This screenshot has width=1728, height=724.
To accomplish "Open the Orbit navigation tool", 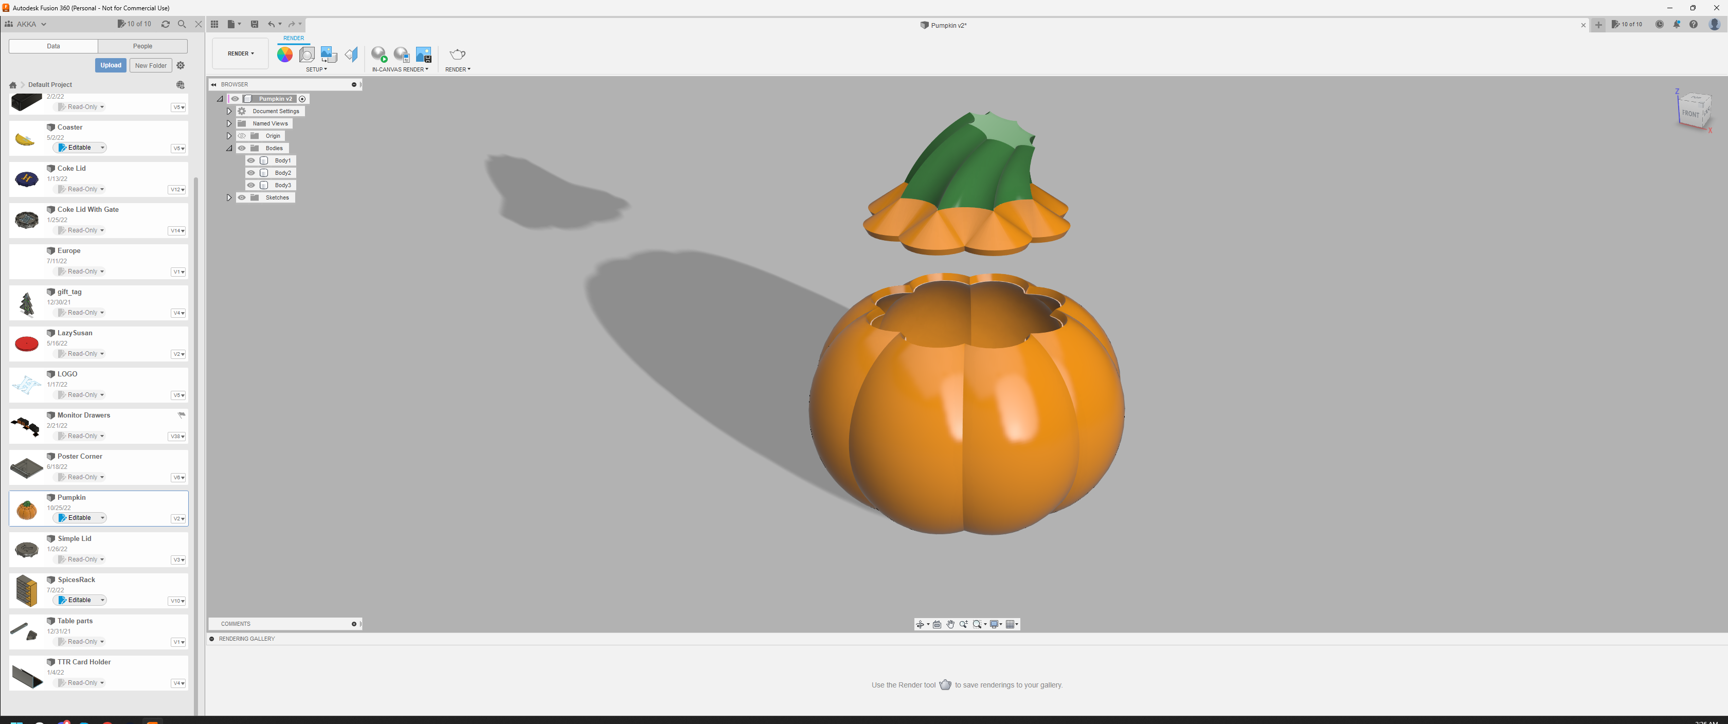I will pos(921,625).
